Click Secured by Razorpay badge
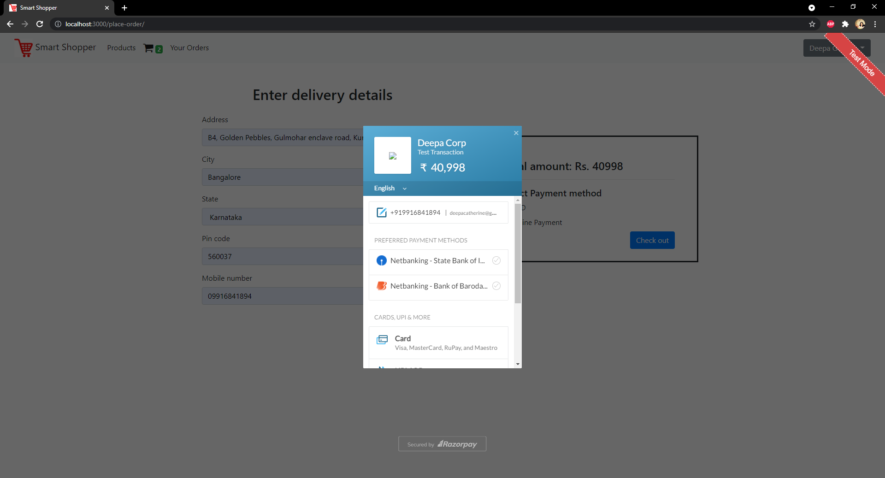This screenshot has width=885, height=478. [x=442, y=444]
